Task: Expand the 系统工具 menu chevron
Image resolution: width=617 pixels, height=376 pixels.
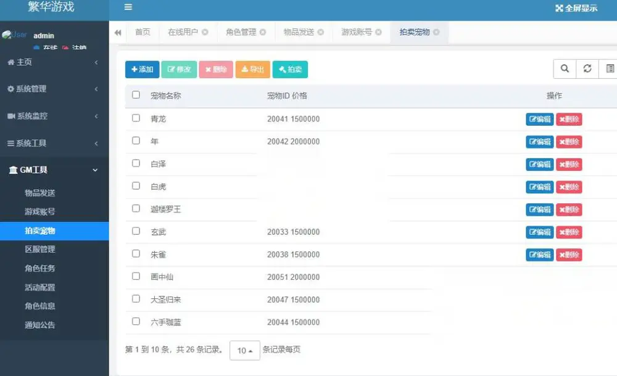Action: pos(96,144)
